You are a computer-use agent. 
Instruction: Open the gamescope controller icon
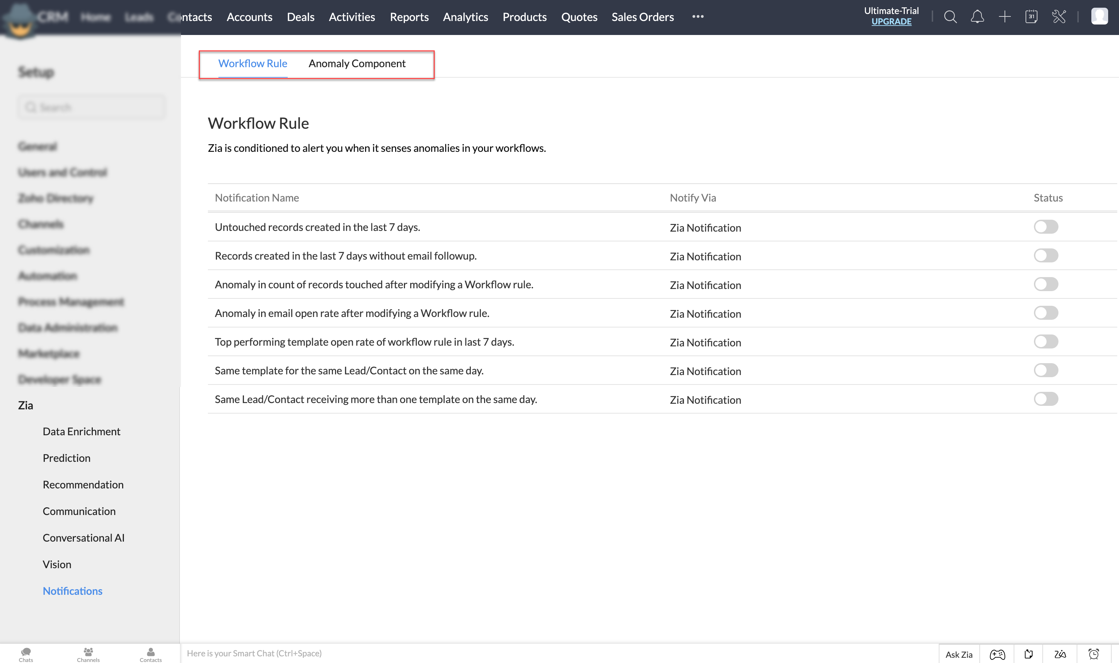coord(997,654)
